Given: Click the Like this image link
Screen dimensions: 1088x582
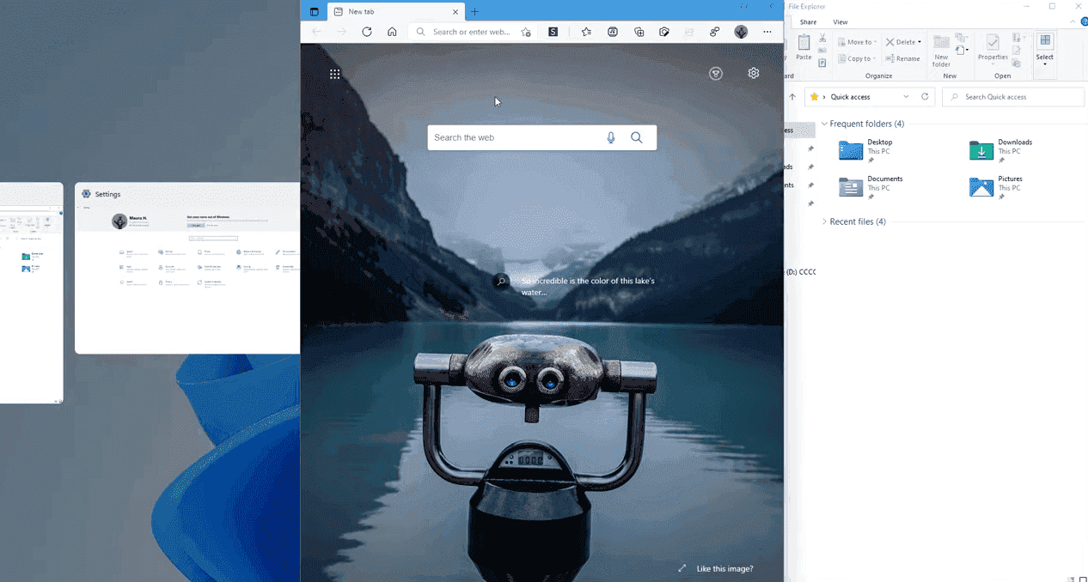Looking at the screenshot, I should click(724, 568).
